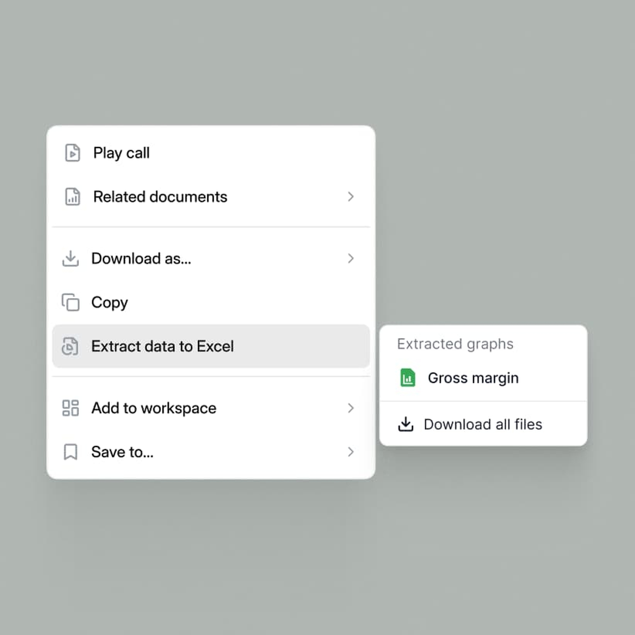The height and width of the screenshot is (635, 635).
Task: Choose Copy from the context menu
Action: 211,302
